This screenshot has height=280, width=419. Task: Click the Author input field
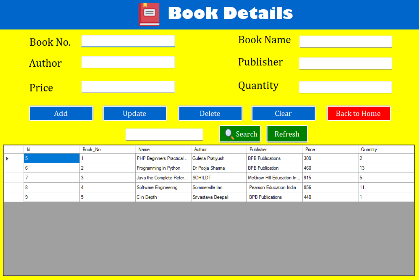128,62
